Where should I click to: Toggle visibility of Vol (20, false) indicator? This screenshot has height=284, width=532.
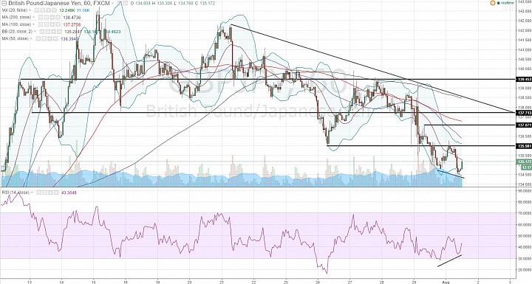coord(37,10)
